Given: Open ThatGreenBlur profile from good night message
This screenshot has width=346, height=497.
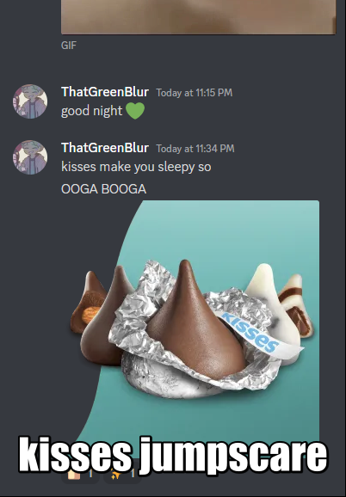Looking at the screenshot, I should pyautogui.click(x=105, y=92).
